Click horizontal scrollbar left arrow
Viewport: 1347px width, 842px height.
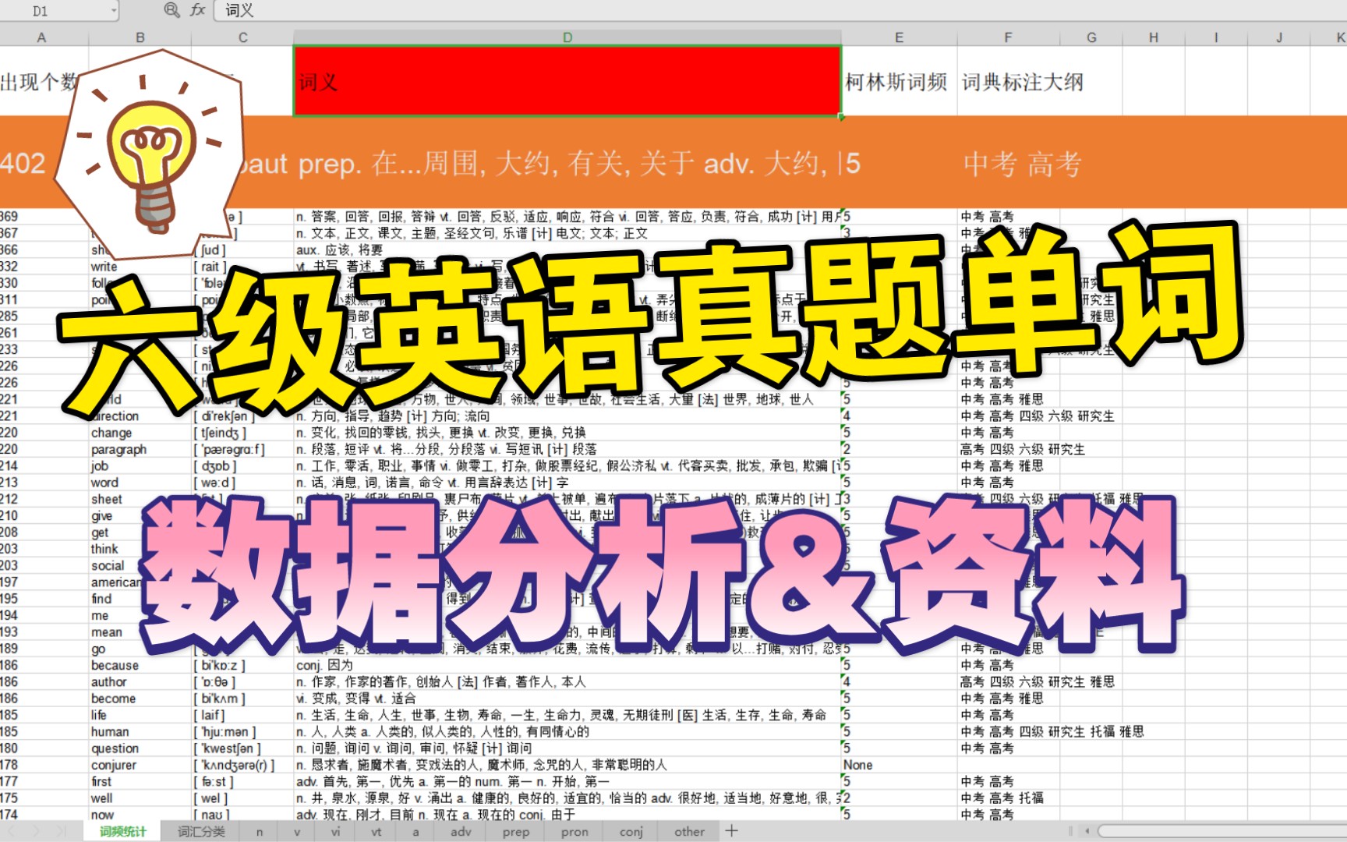1087,831
